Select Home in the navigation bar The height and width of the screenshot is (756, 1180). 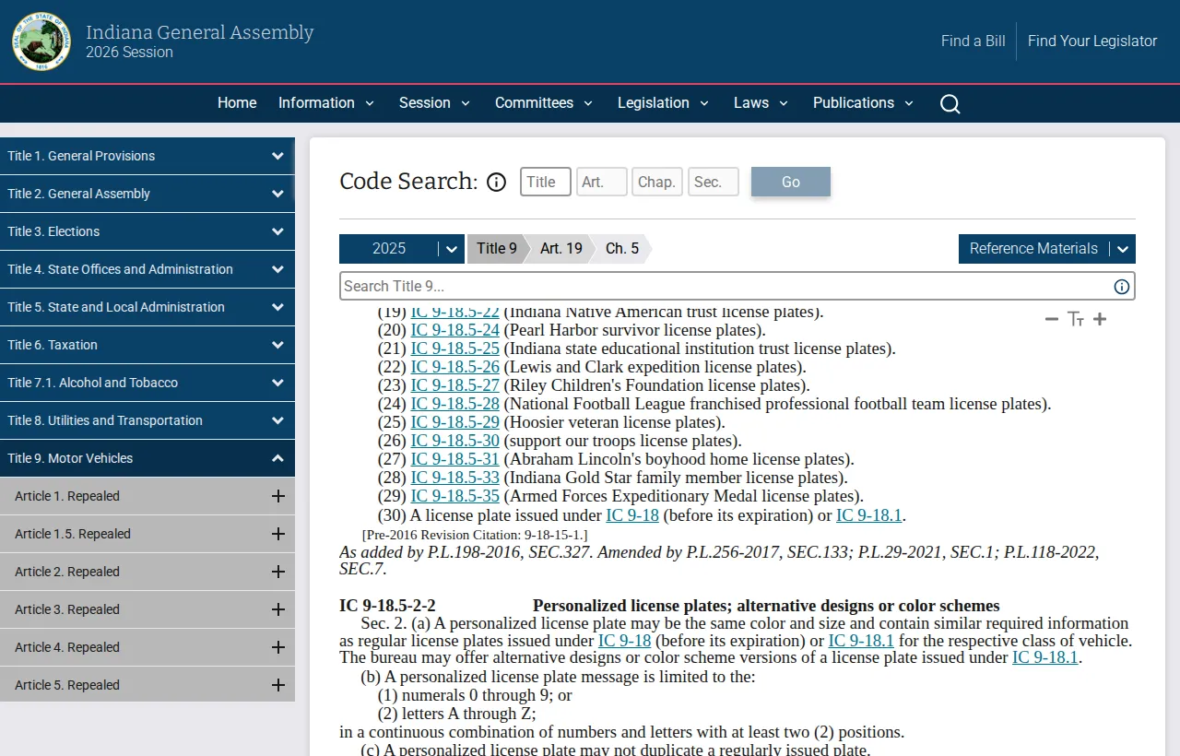pyautogui.click(x=237, y=103)
